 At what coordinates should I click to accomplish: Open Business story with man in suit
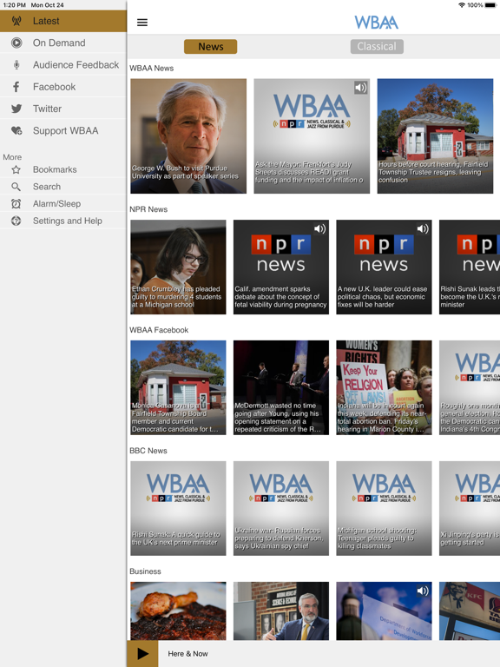point(281,611)
